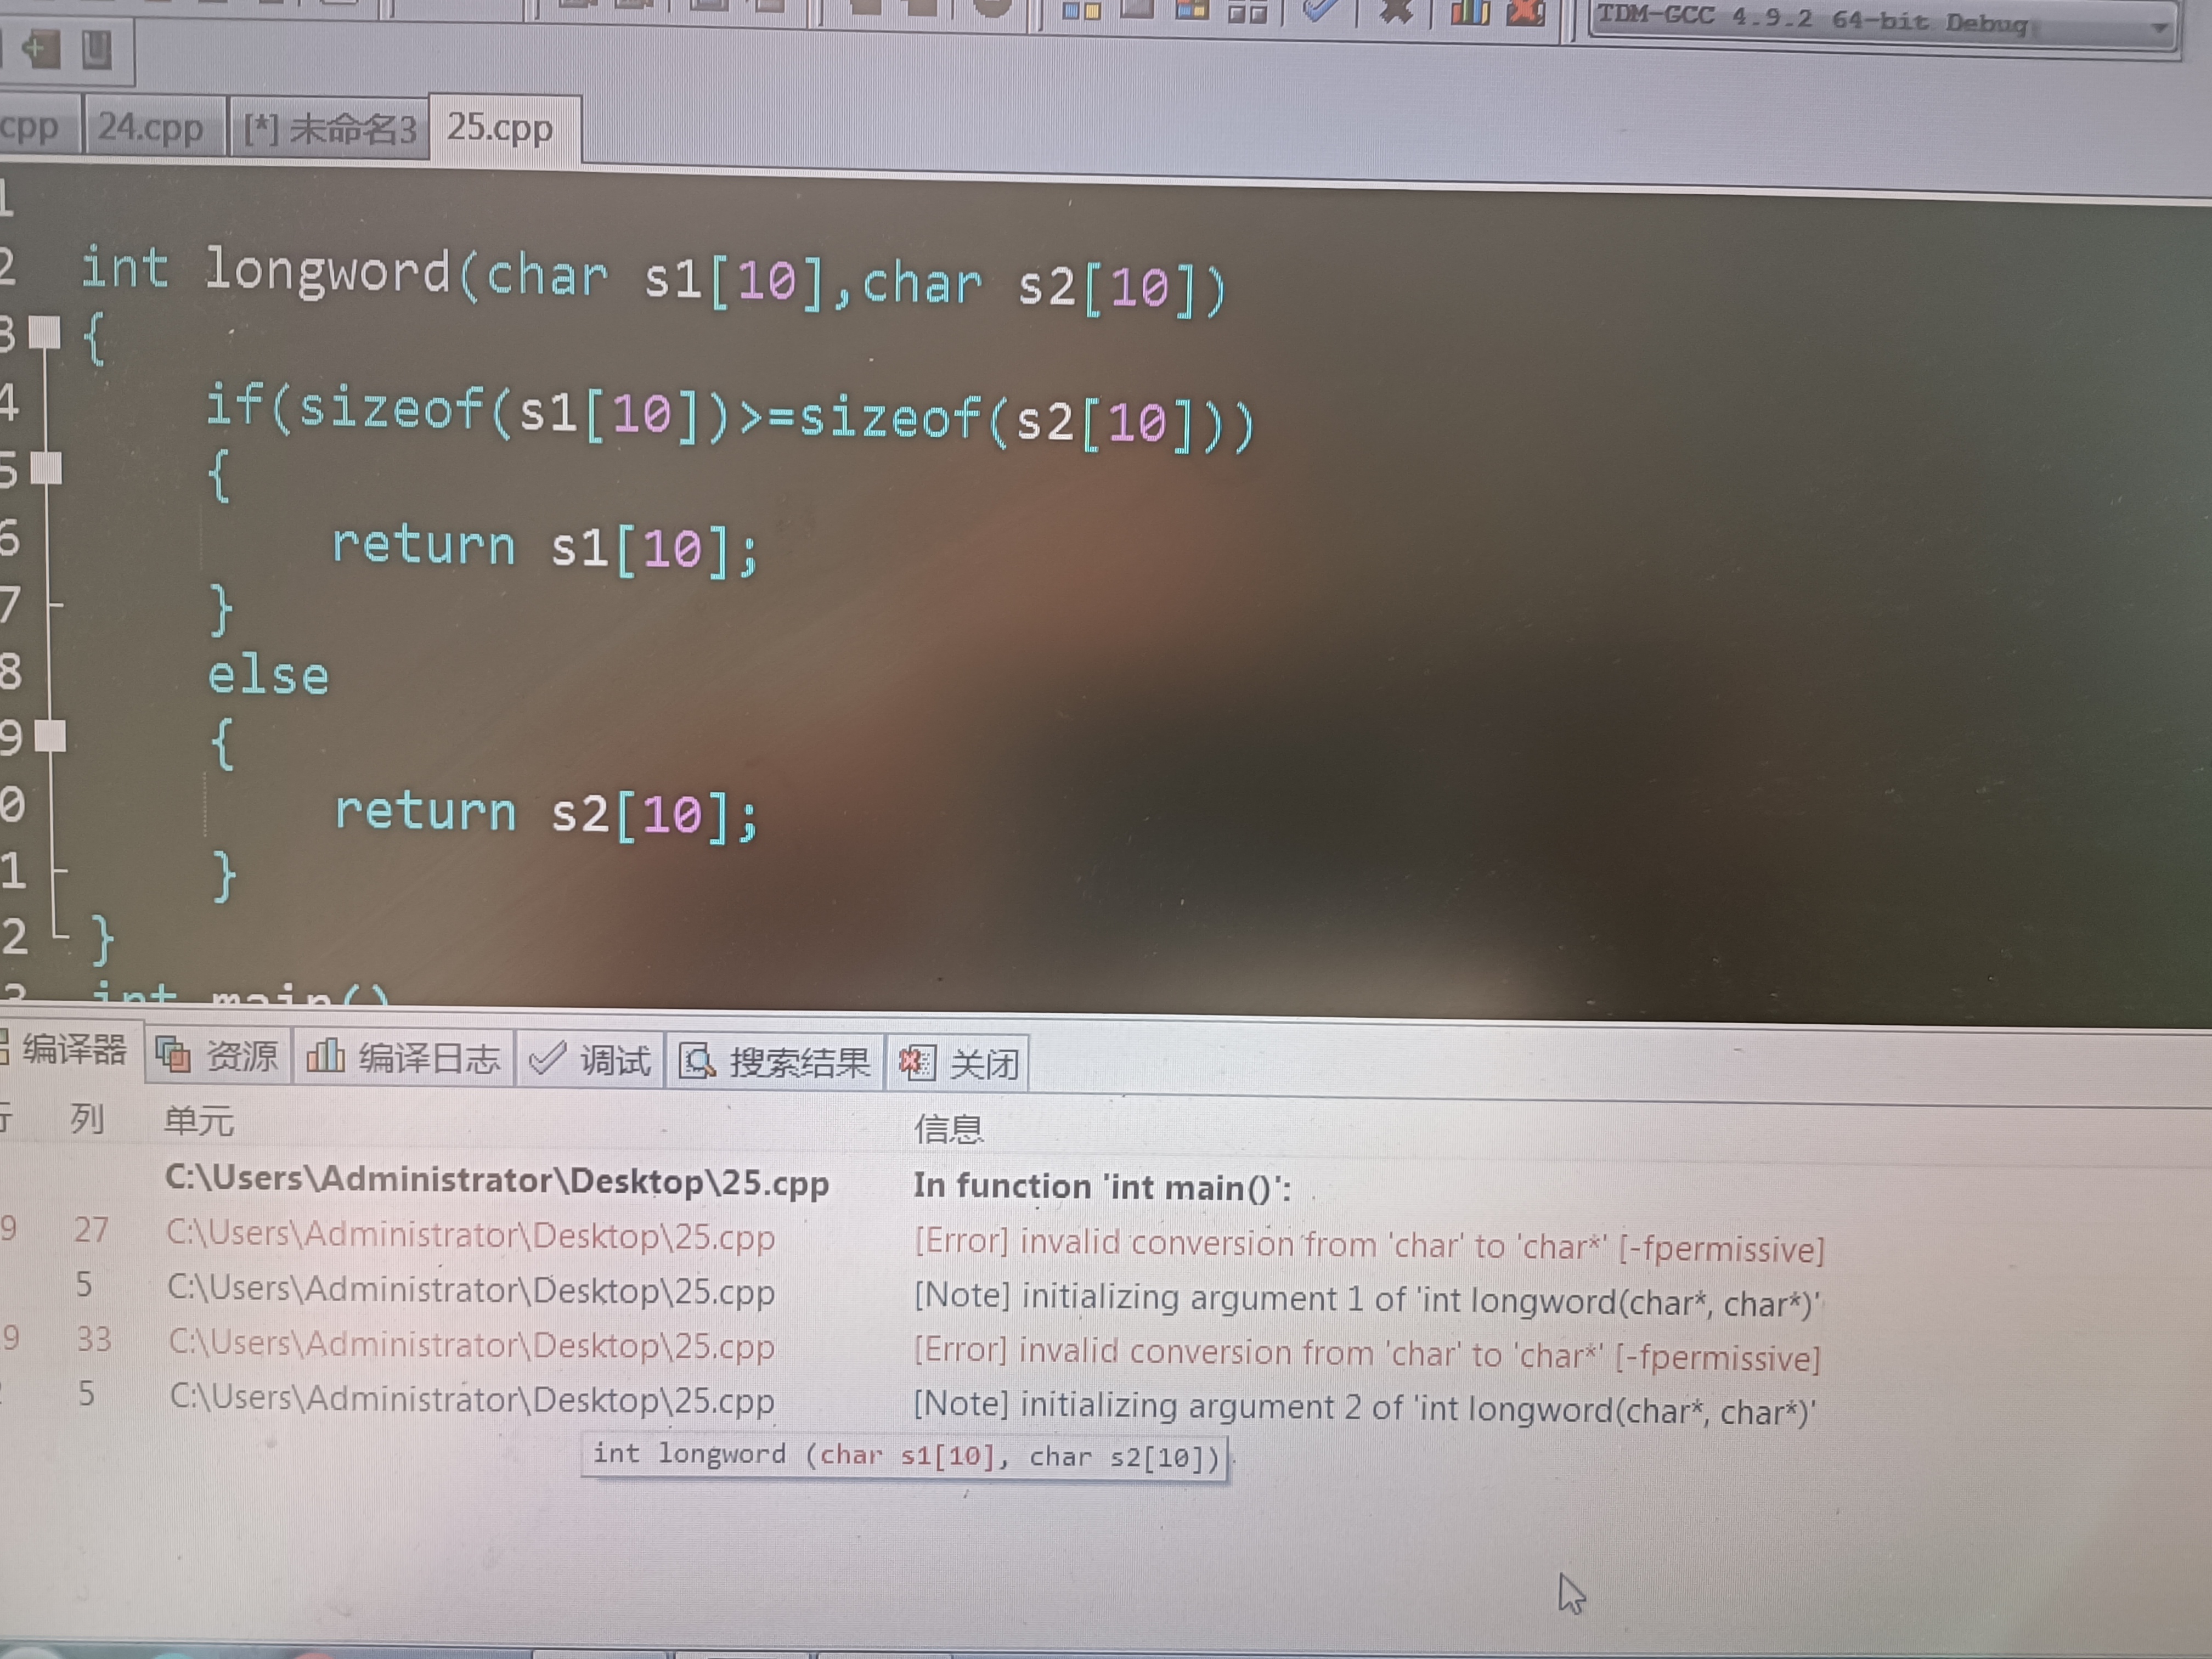This screenshot has height=1659, width=2212.
Task: Collapse the longword function fold marker
Action: click(45, 332)
